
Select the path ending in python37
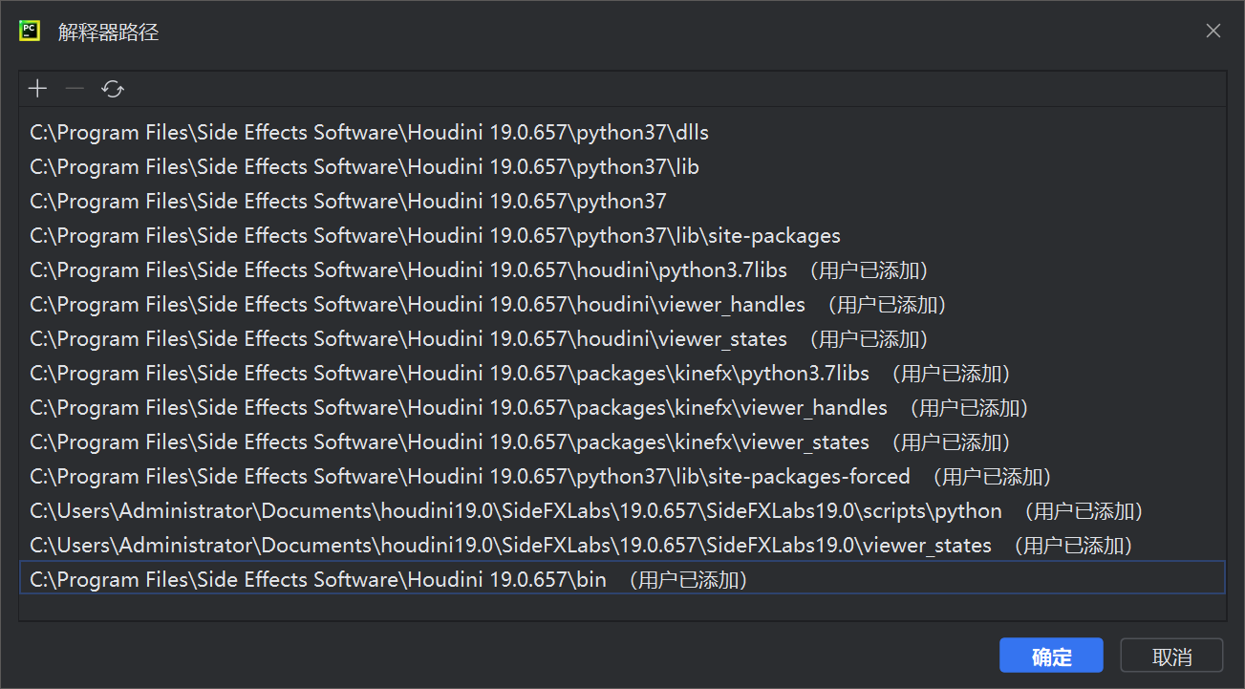point(348,202)
